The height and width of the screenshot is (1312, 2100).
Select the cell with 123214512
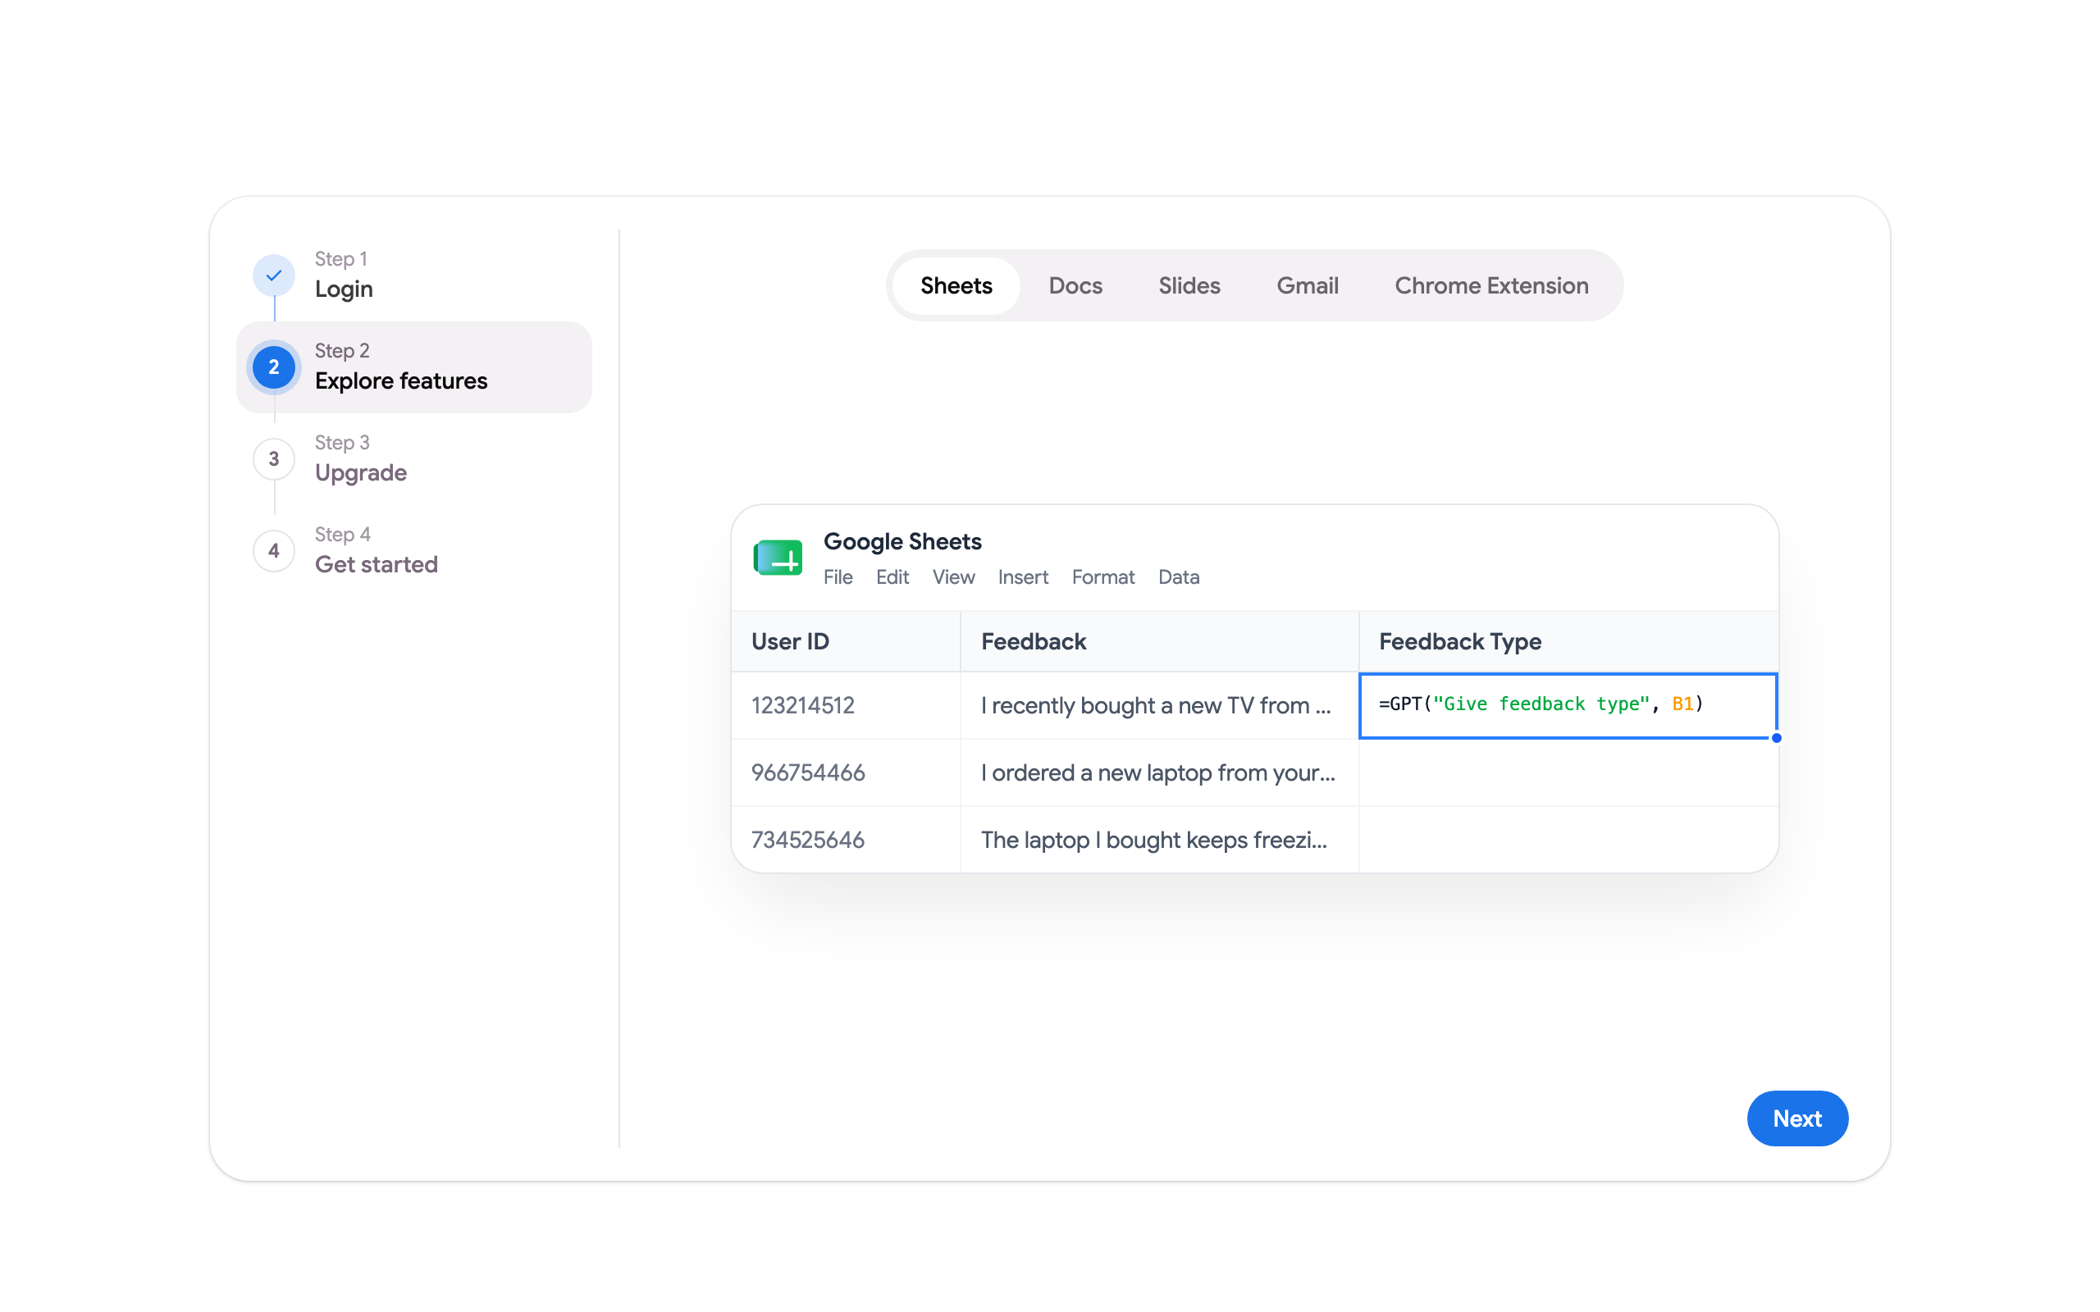tap(846, 705)
